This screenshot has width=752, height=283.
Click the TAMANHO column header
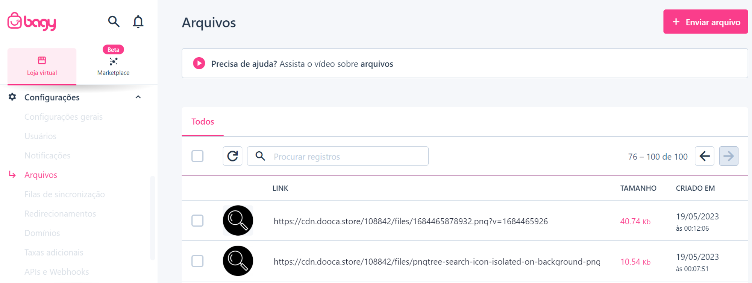point(638,188)
